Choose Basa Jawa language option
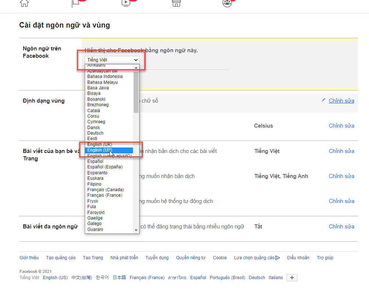The image size is (369, 292). (98, 88)
